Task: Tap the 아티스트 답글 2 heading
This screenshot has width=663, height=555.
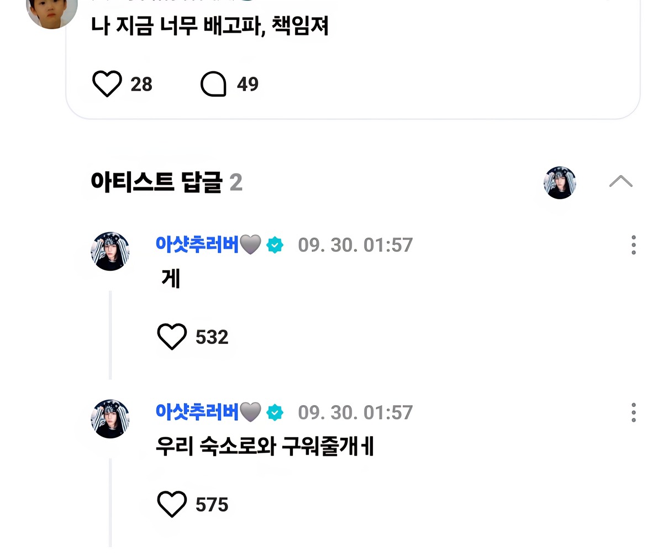Action: [166, 182]
